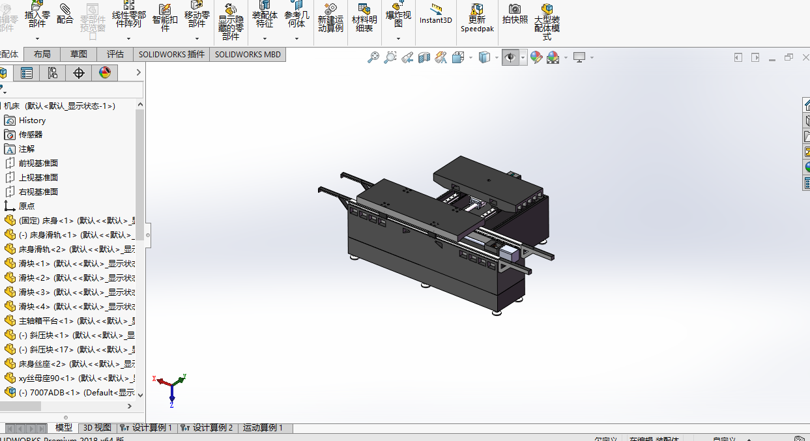This screenshot has height=441, width=810.
Task: Select the 移动零部件 (Move Component) tool
Action: click(x=197, y=14)
